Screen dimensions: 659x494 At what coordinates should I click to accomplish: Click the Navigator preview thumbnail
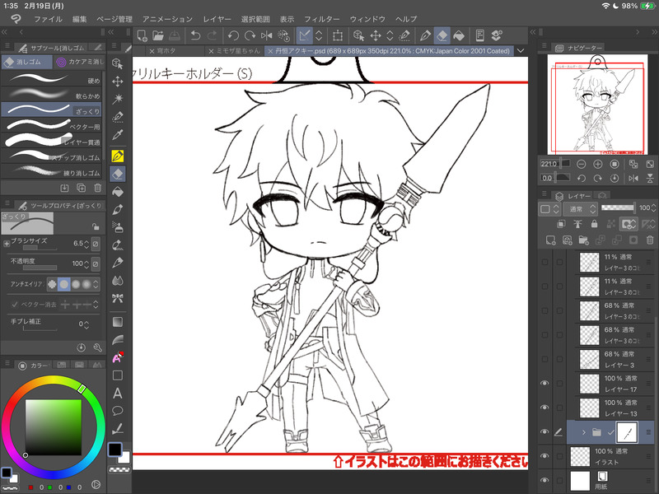coord(596,105)
